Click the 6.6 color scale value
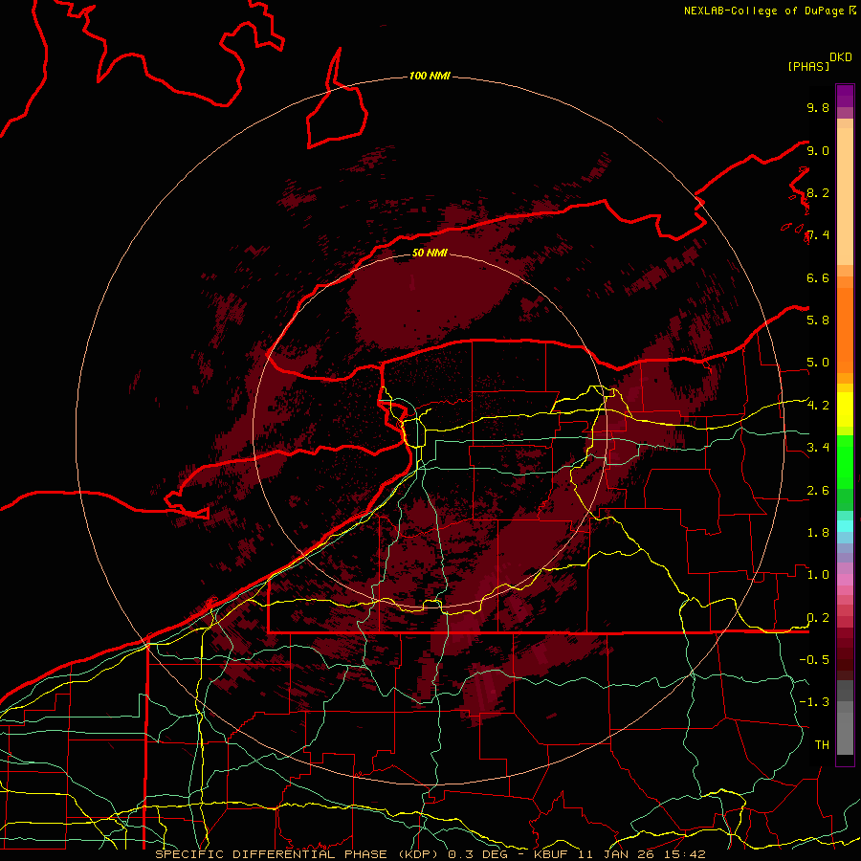861x861 pixels. tap(818, 277)
